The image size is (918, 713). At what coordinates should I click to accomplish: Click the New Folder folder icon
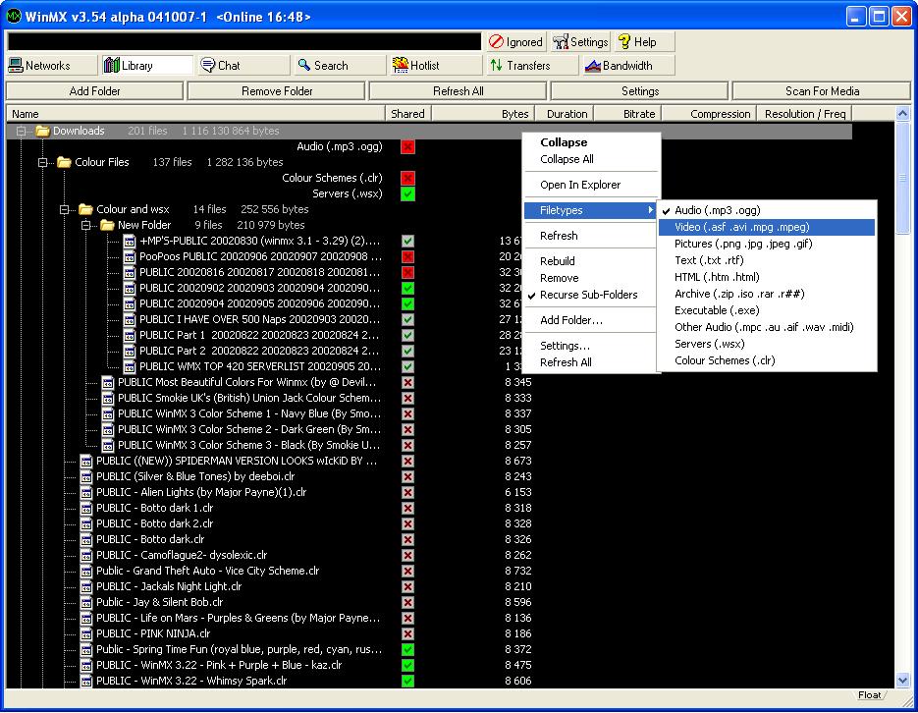107,225
